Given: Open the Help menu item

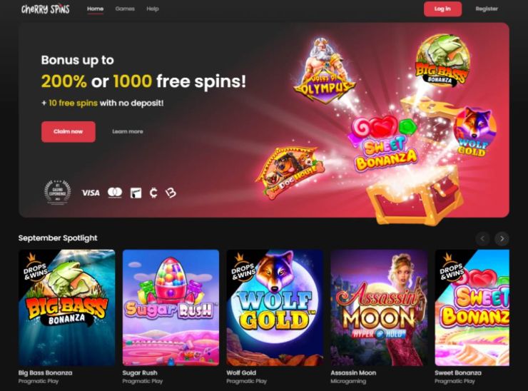Looking at the screenshot, I should 153,9.
